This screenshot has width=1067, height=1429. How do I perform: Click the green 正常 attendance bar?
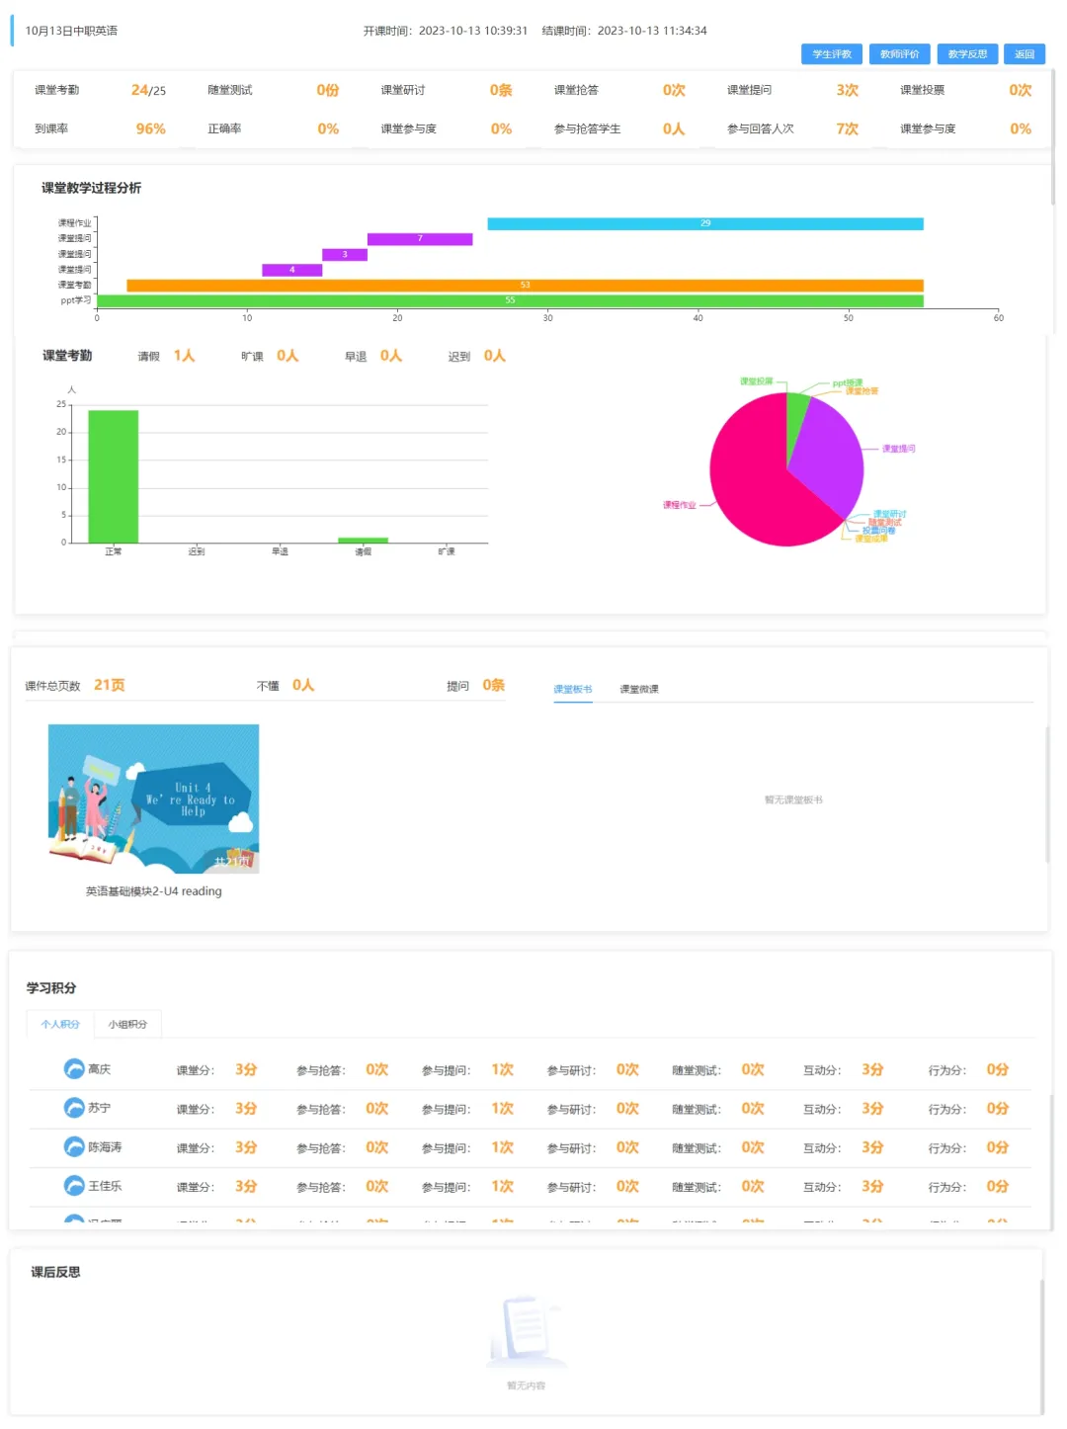point(114,476)
